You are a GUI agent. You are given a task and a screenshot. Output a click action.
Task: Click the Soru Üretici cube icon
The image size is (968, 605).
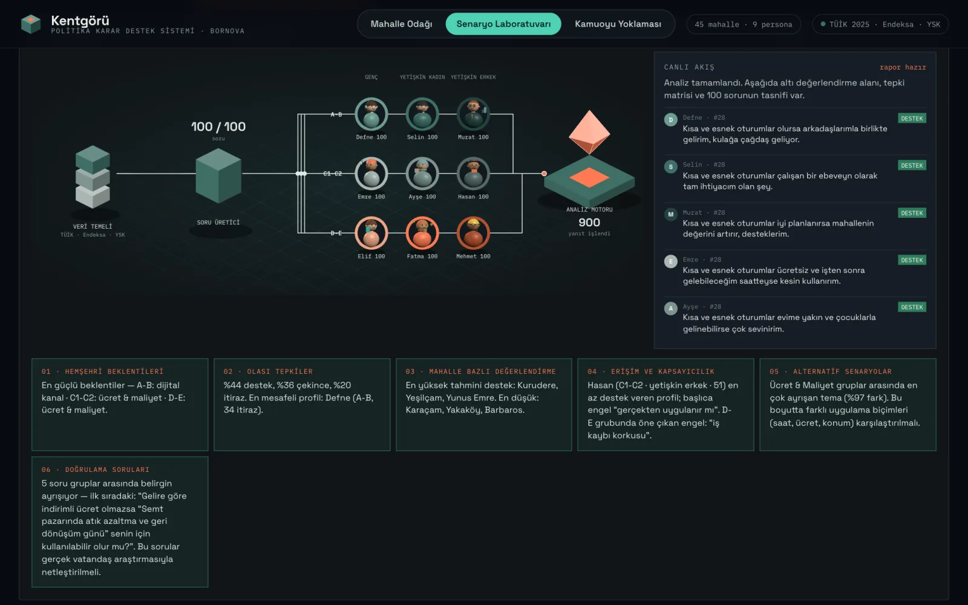(218, 176)
